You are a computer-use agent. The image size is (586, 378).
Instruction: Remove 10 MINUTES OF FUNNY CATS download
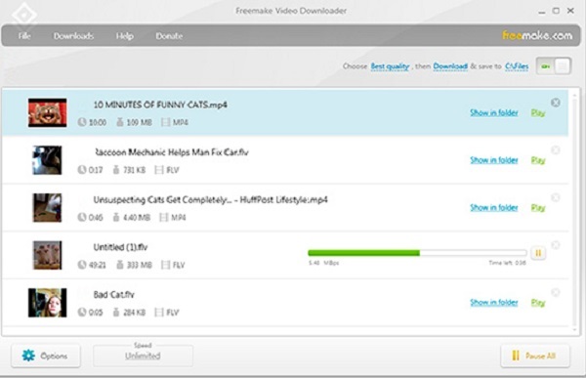click(556, 103)
